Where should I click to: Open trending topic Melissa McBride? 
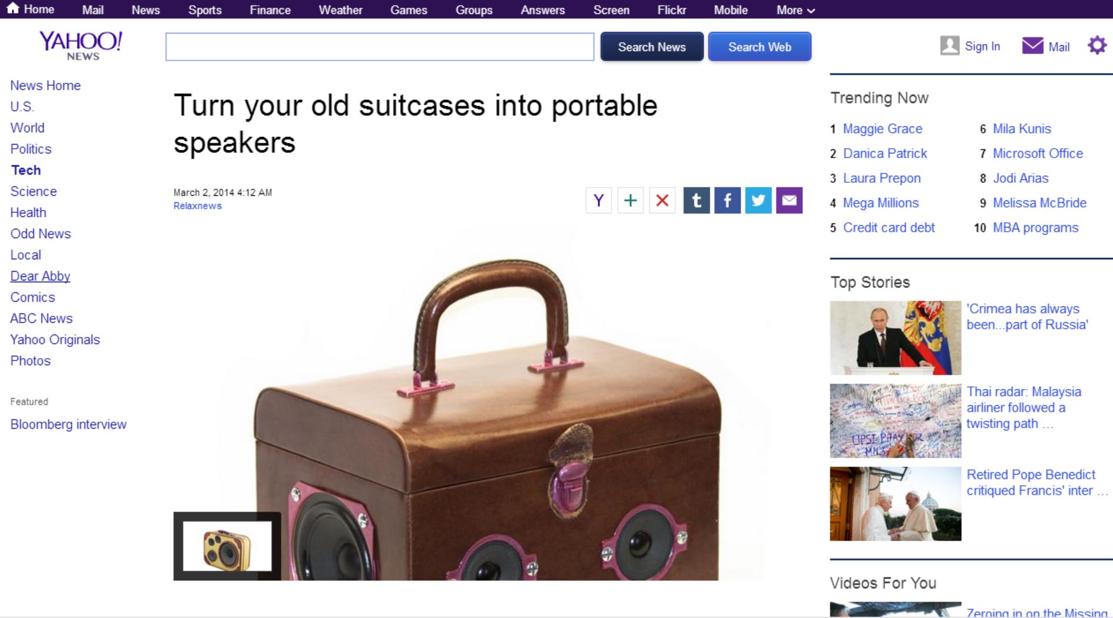(x=1039, y=203)
